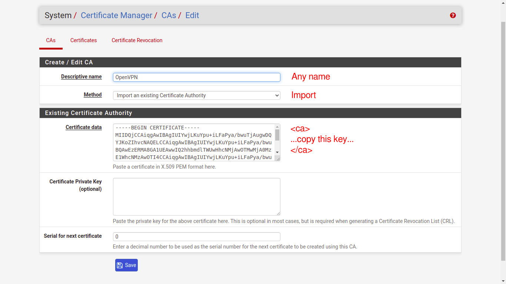Click the page vertical scrollbar
The height and width of the screenshot is (284, 506).
pyautogui.click(x=503, y=141)
